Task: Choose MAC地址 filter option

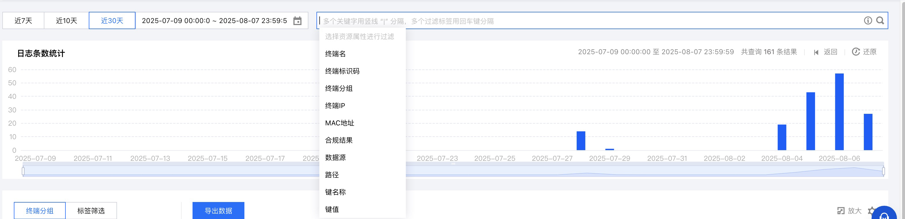Action: click(362, 123)
